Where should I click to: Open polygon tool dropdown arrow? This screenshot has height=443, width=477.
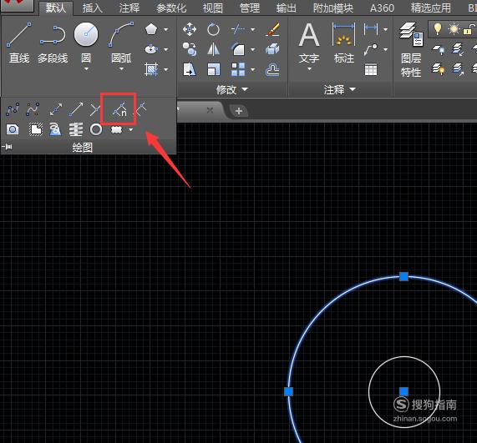(x=165, y=29)
